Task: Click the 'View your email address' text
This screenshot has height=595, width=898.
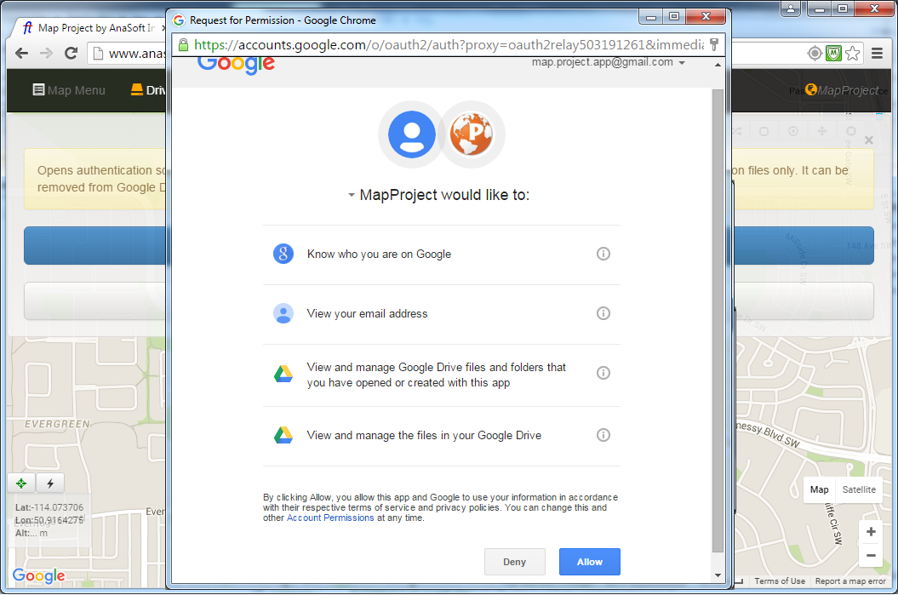Action: click(x=367, y=313)
